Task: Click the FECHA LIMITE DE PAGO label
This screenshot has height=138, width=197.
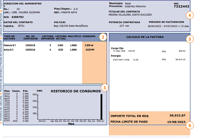Action: tap(129, 122)
